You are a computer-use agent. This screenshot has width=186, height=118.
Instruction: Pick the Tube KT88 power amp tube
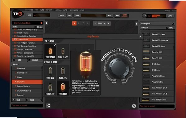(x=50, y=88)
